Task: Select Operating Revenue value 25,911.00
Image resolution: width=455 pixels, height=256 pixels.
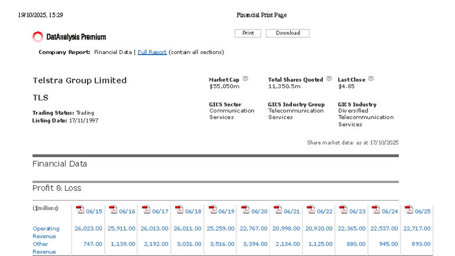Action: coord(121,229)
